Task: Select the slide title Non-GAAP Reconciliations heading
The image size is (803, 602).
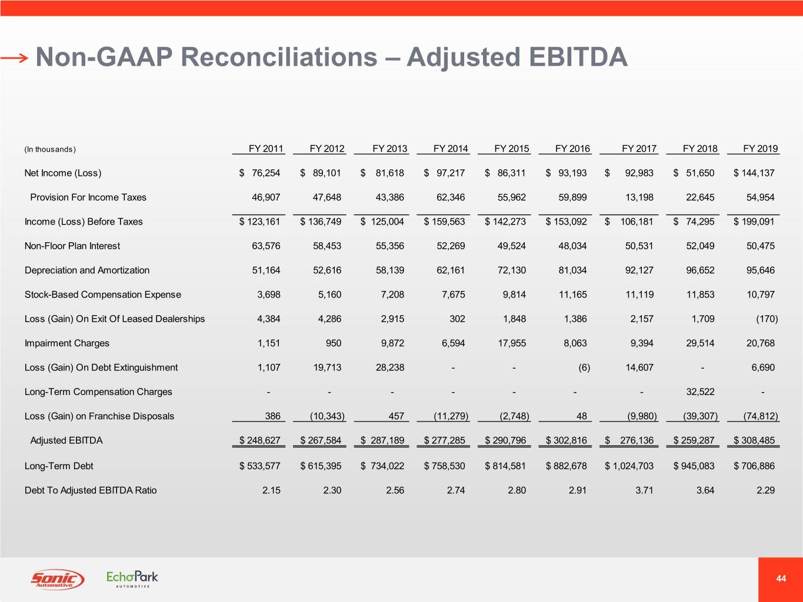Action: click(331, 57)
